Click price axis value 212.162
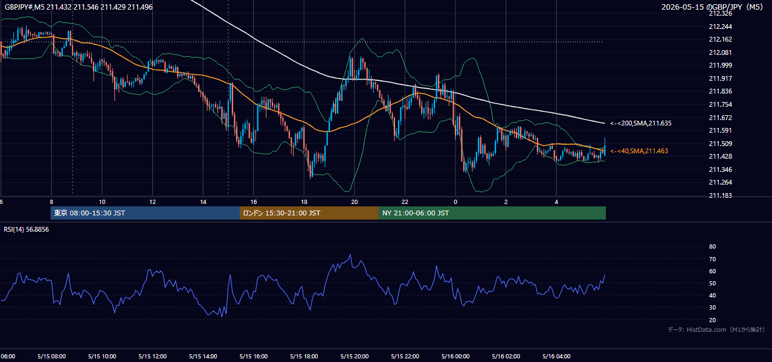 (x=719, y=39)
